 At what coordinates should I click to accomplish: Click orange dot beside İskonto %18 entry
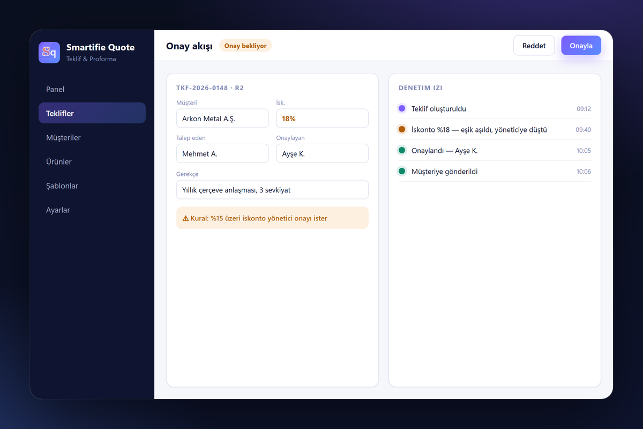[x=402, y=129]
